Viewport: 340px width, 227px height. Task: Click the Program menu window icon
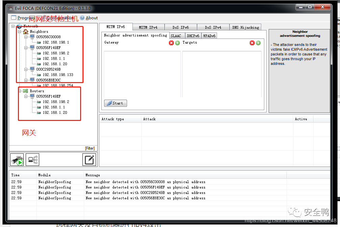pos(14,18)
